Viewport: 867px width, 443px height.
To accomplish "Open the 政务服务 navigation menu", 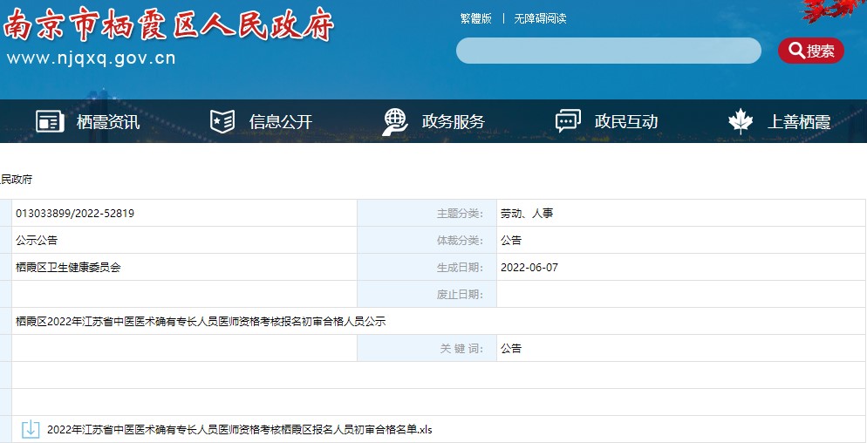I will pos(454,122).
